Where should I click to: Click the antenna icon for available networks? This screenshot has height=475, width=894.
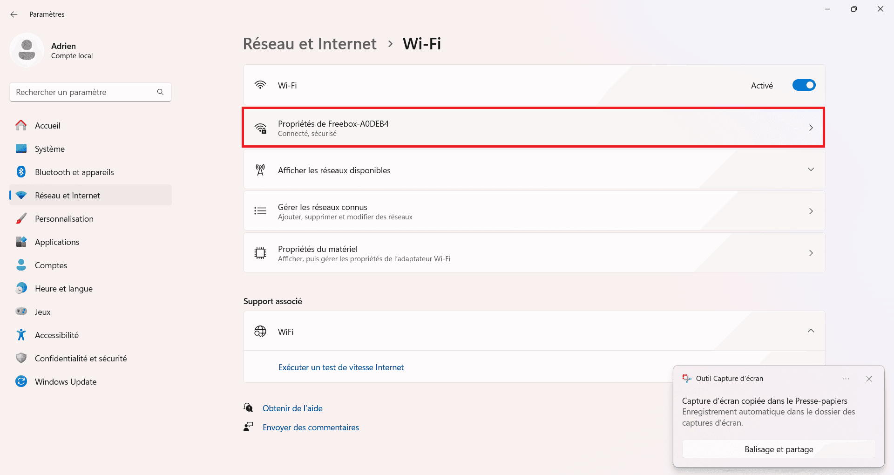(x=260, y=170)
